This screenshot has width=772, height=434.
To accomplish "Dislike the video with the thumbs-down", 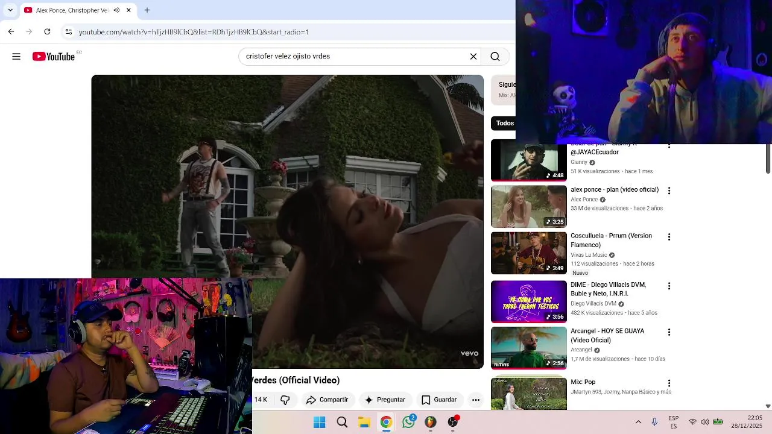I will (285, 400).
